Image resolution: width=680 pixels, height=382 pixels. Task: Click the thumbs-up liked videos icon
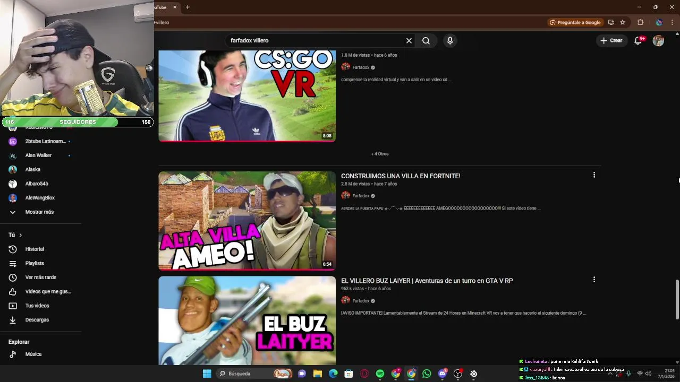click(x=13, y=292)
